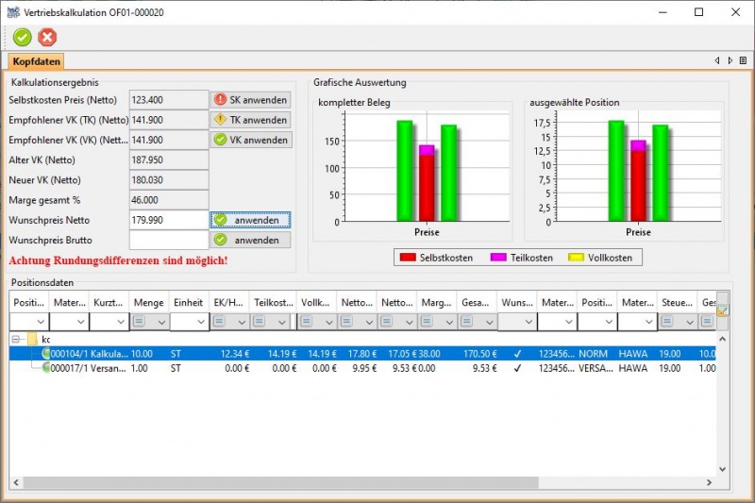Image resolution: width=755 pixels, height=503 pixels.
Task: Click the SK anwenden button
Action: pos(250,99)
